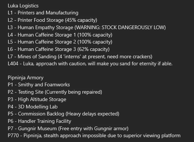Click the P2 Testing Site line

pos(55,92)
